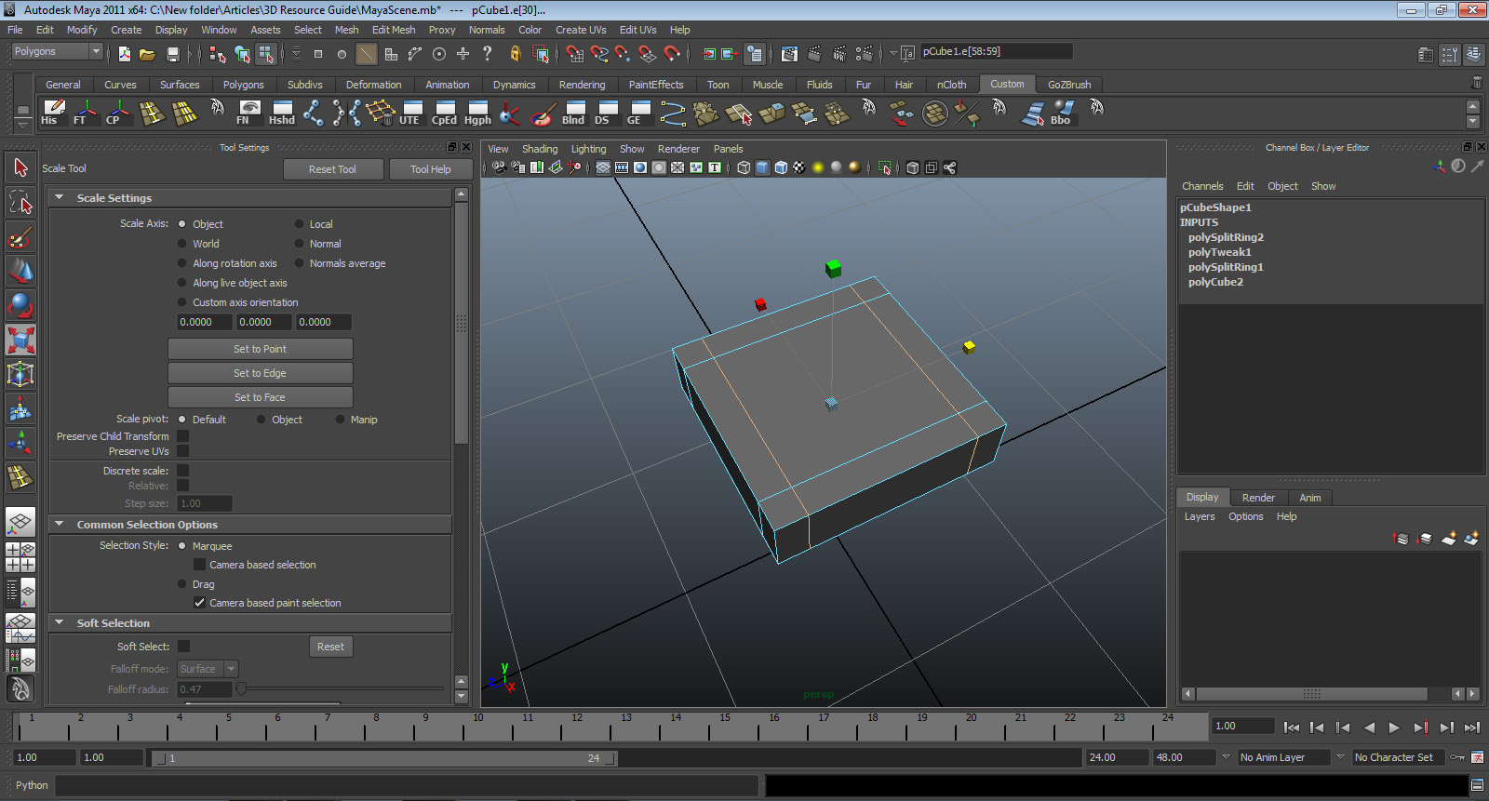Select World scale axis radio button

[x=182, y=244]
